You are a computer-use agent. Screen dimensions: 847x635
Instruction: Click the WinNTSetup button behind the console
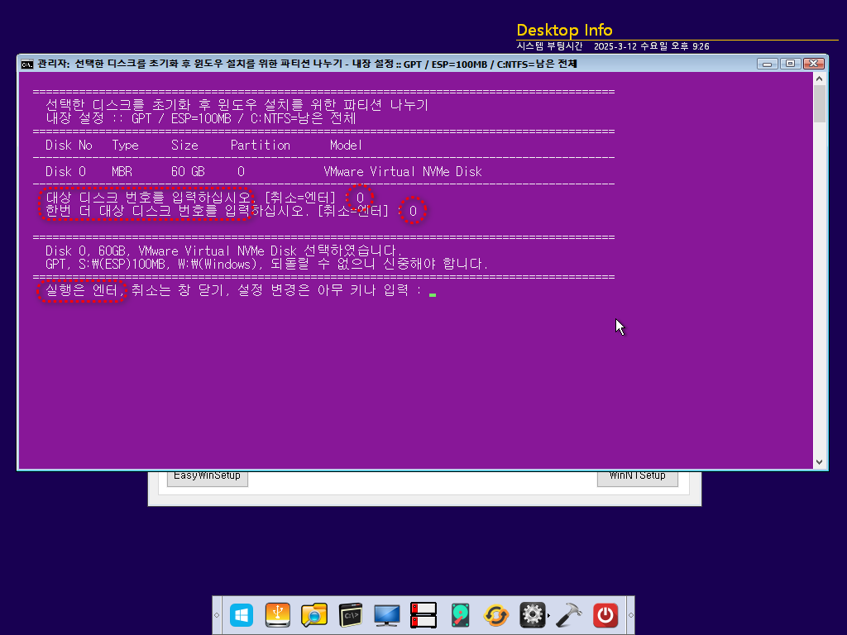(x=638, y=478)
